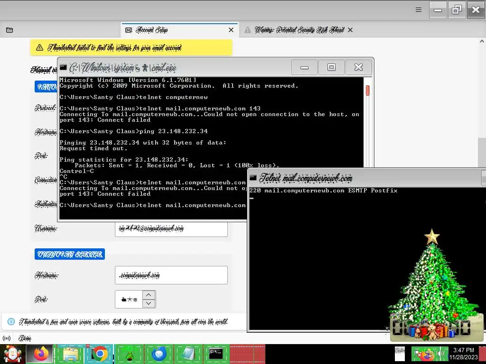The width and height of the screenshot is (486, 364).
Task: Click the gold star atop the Christmas tree
Action: [x=432, y=237]
